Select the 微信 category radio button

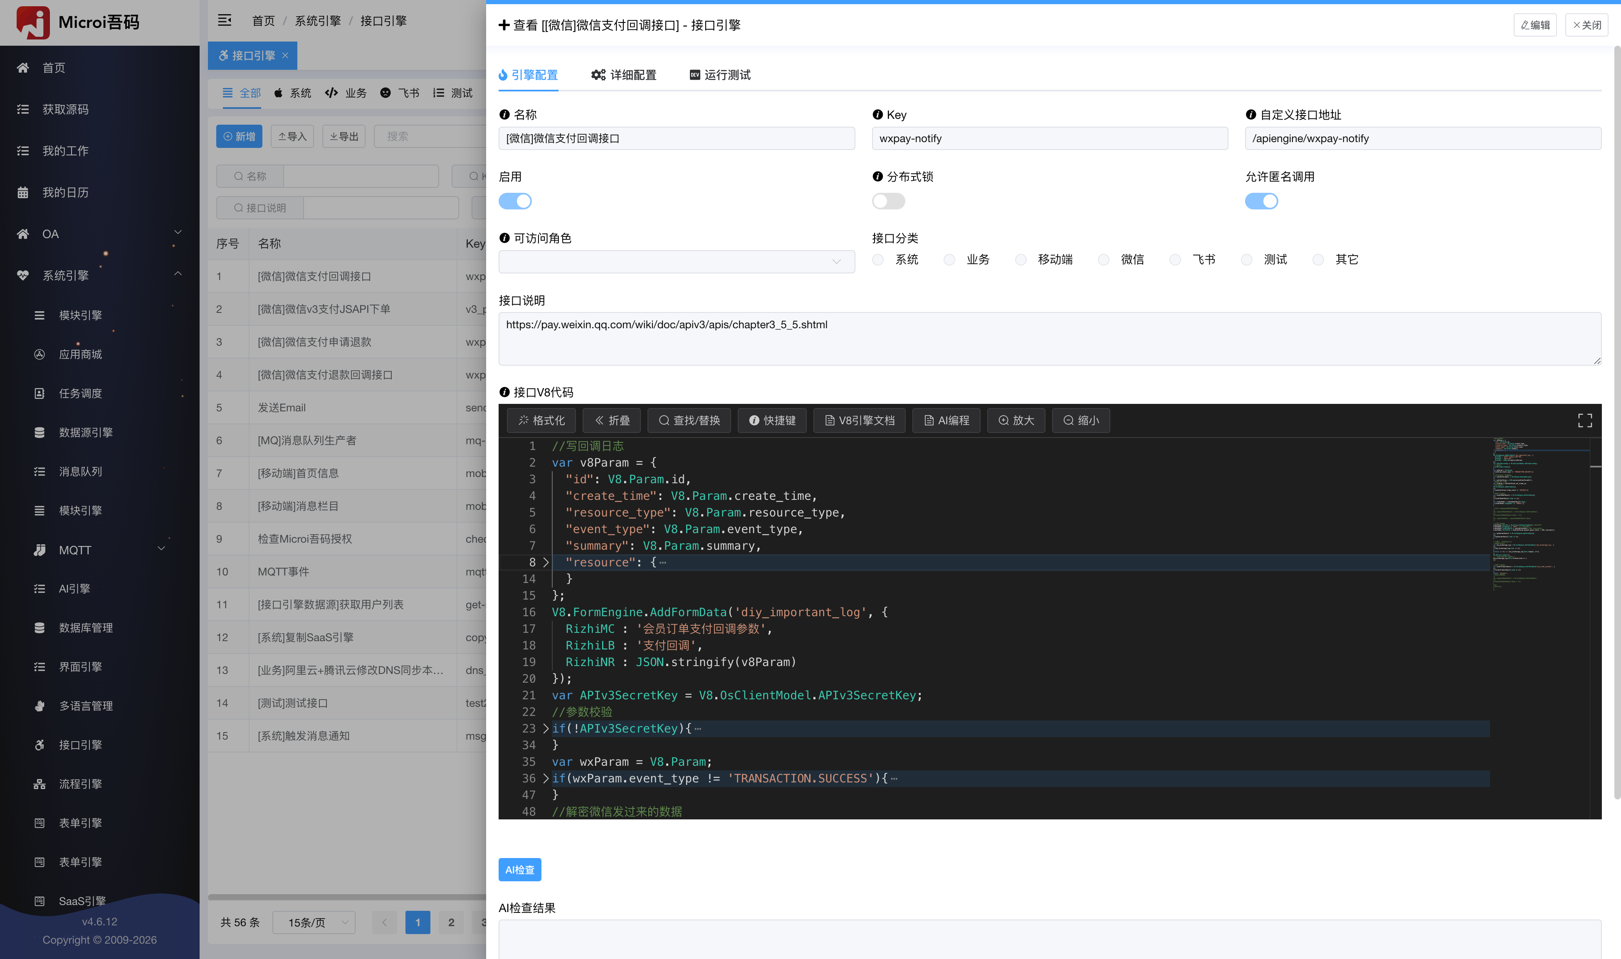click(1104, 260)
